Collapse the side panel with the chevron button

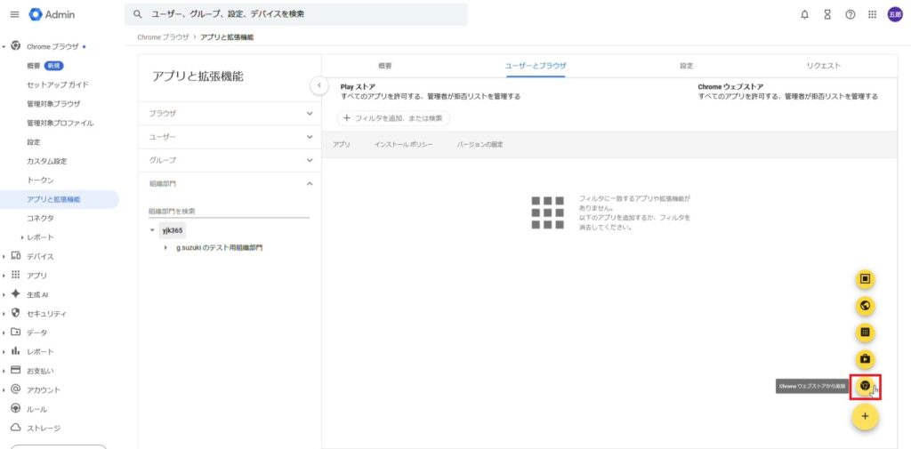(x=318, y=85)
